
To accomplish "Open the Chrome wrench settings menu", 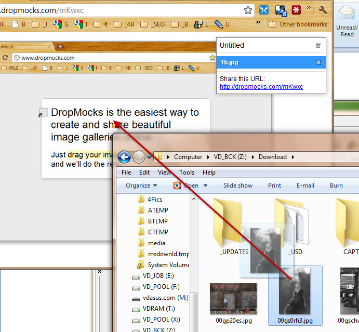I will pyautogui.click(x=323, y=10).
